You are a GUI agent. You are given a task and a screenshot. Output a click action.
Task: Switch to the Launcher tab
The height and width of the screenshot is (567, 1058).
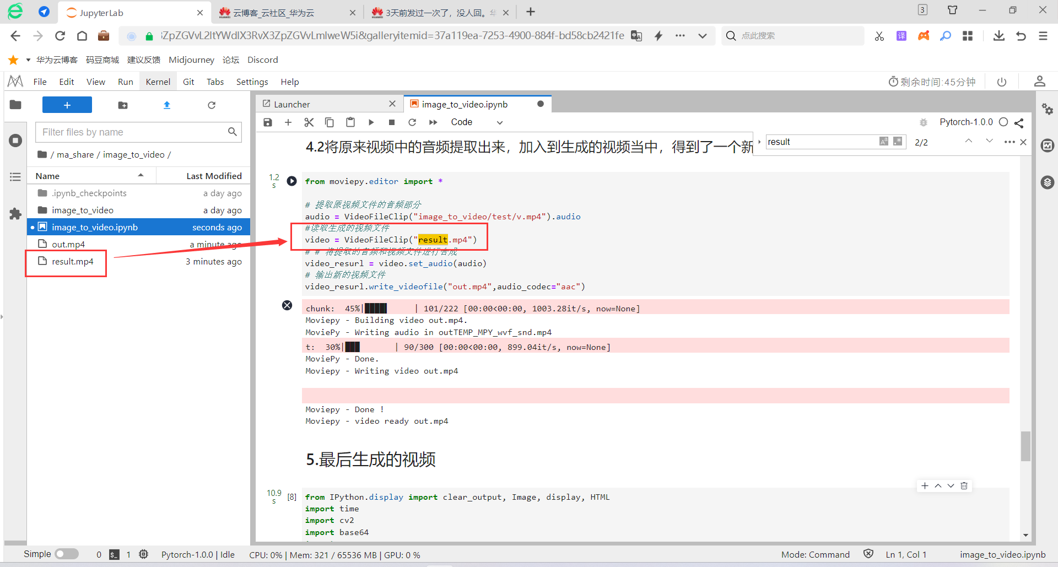pyautogui.click(x=330, y=104)
